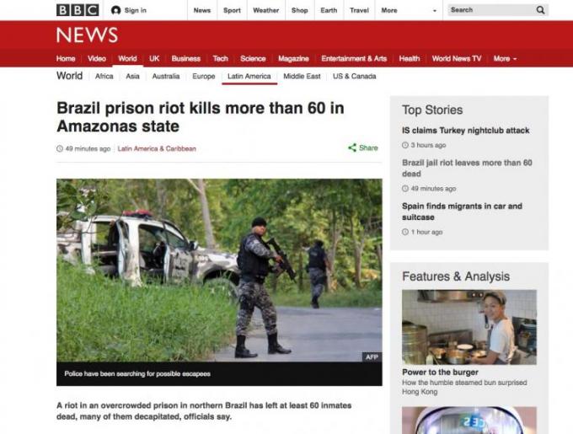The width and height of the screenshot is (573, 434).
Task: Click the NEWS banner logo
Action: tap(87, 35)
